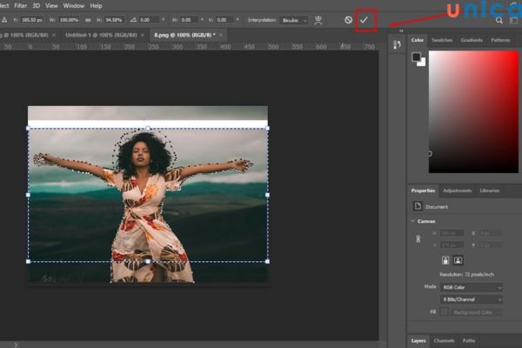
Task: Click the Document icon in Properties
Action: point(418,206)
